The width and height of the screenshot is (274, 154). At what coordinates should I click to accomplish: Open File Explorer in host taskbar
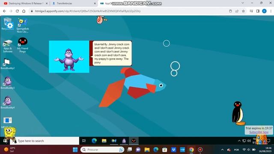coord(147,150)
